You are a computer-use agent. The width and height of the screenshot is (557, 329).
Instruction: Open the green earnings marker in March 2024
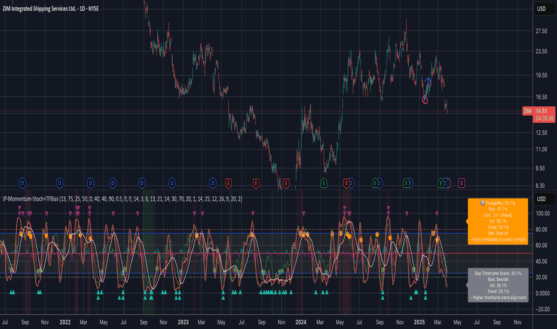pos(323,184)
